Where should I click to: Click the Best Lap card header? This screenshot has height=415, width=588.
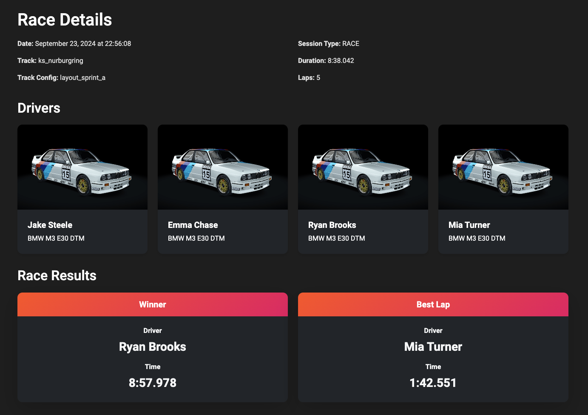(433, 304)
